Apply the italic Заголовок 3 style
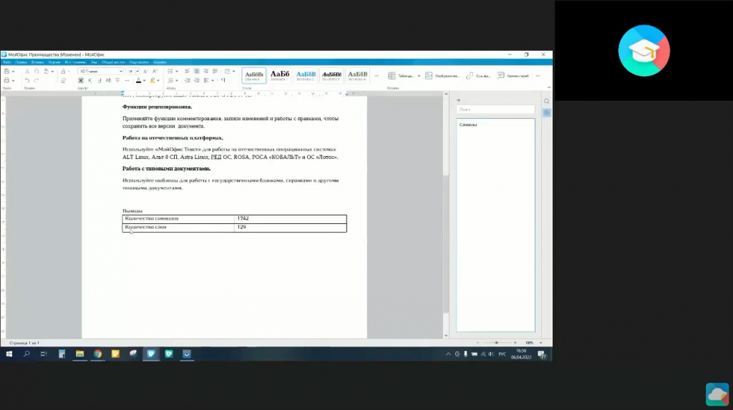The width and height of the screenshot is (733, 410). point(331,75)
